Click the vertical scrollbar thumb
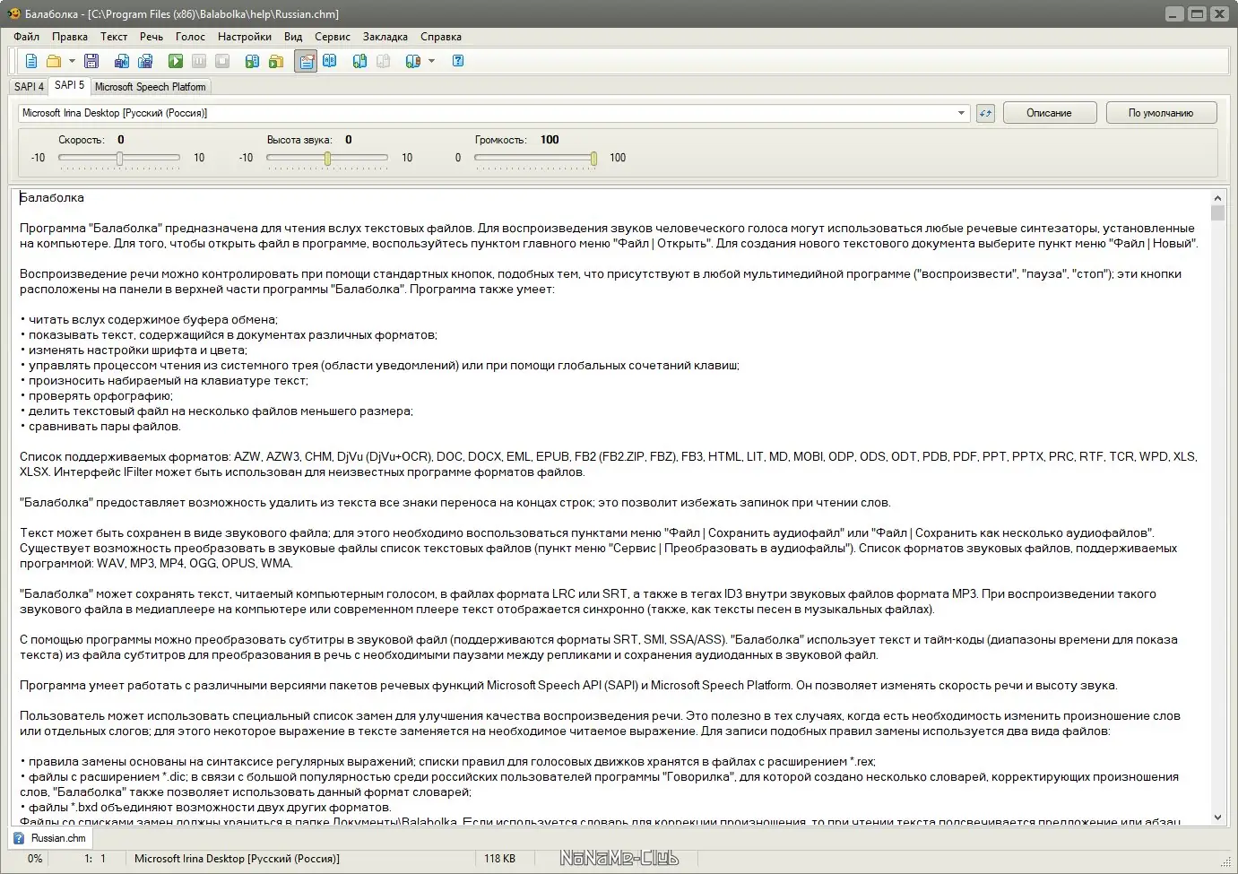Image resolution: width=1238 pixels, height=874 pixels. 1217,212
